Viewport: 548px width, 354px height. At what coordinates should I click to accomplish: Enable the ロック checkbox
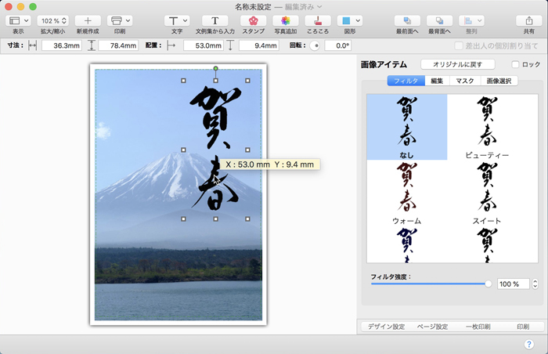(x=515, y=64)
